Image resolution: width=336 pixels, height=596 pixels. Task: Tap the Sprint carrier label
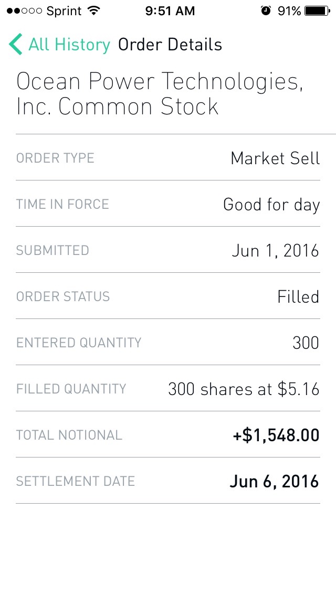[x=64, y=11]
